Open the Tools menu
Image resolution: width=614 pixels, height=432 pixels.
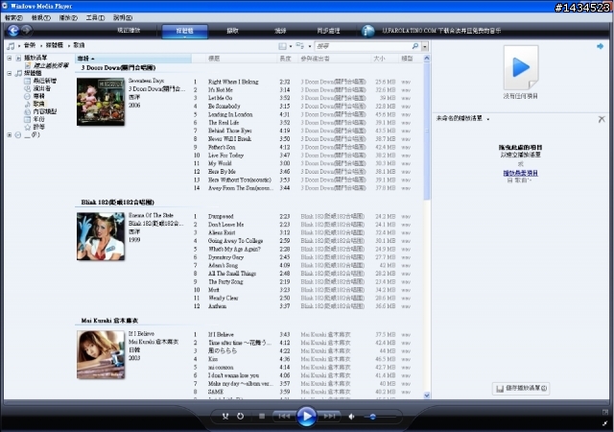pos(95,17)
